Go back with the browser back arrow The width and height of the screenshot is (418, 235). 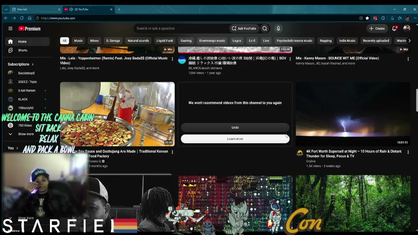(x=6, y=18)
